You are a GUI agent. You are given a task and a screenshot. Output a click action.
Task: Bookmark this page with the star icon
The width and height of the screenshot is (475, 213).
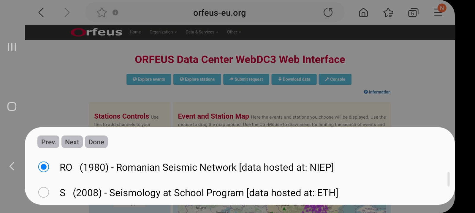[x=102, y=12]
